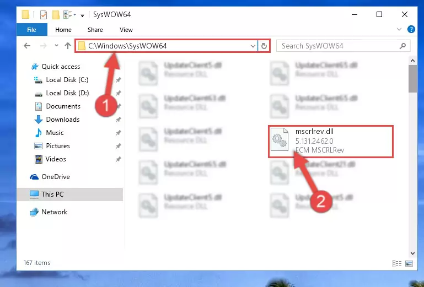
Task: Switch to the Home ribbon tab
Action: [x=63, y=30]
